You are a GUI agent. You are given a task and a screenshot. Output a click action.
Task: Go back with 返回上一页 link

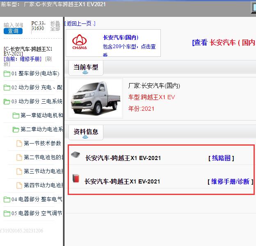pos(80,23)
